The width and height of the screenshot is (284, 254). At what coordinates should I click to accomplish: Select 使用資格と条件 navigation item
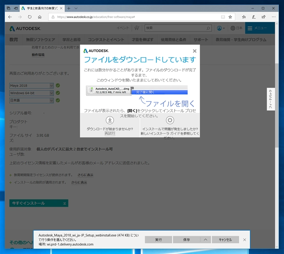(173, 40)
